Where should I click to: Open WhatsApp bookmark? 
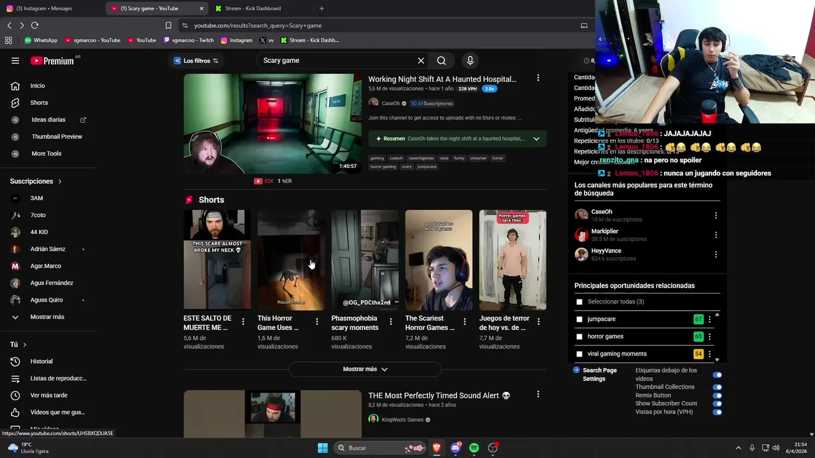tap(41, 40)
